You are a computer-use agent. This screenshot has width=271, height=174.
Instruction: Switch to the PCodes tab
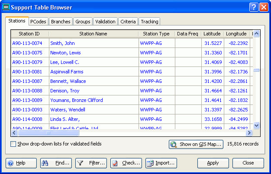point(38,22)
